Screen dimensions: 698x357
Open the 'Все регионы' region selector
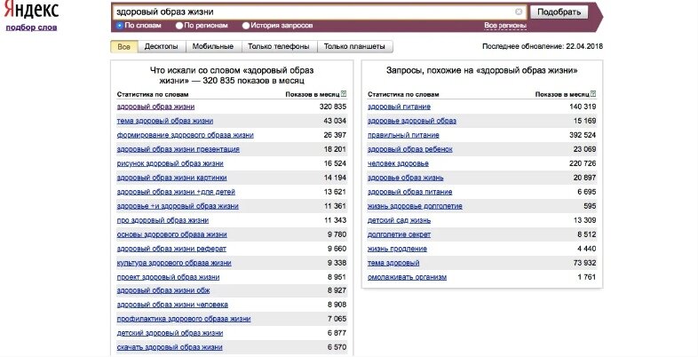(x=505, y=26)
